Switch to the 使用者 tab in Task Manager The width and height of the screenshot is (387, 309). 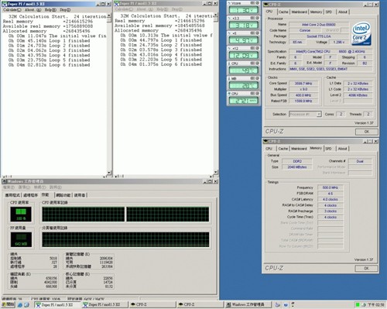80,195
